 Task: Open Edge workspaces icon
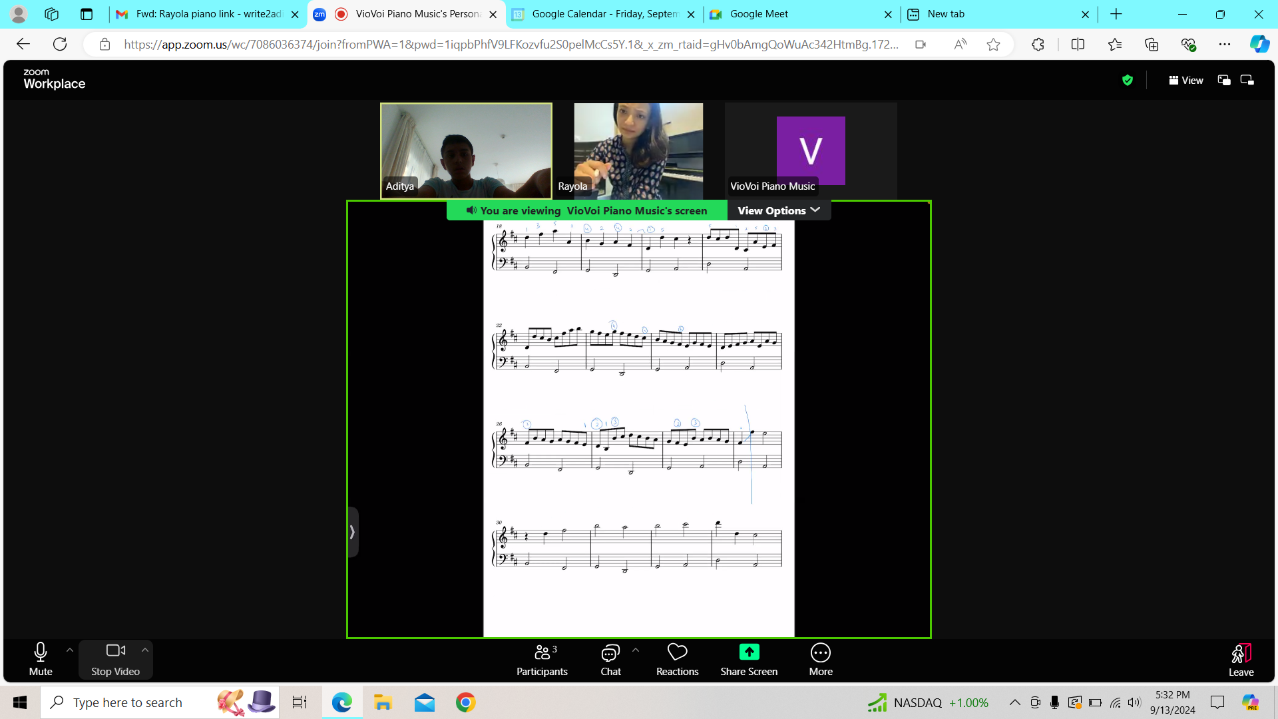(51, 14)
